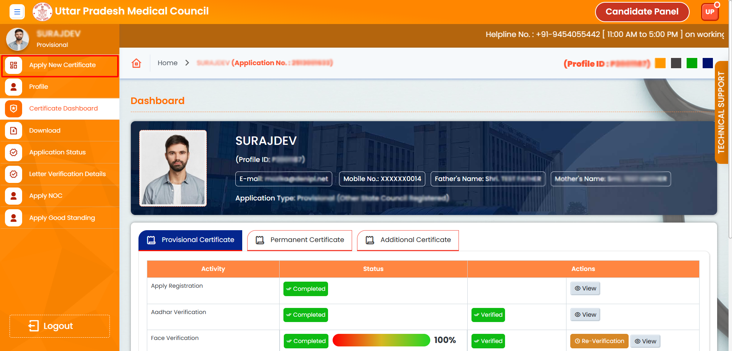Open Apply Good Standing in sidebar
Screen dimensions: 732x351
(x=62, y=218)
